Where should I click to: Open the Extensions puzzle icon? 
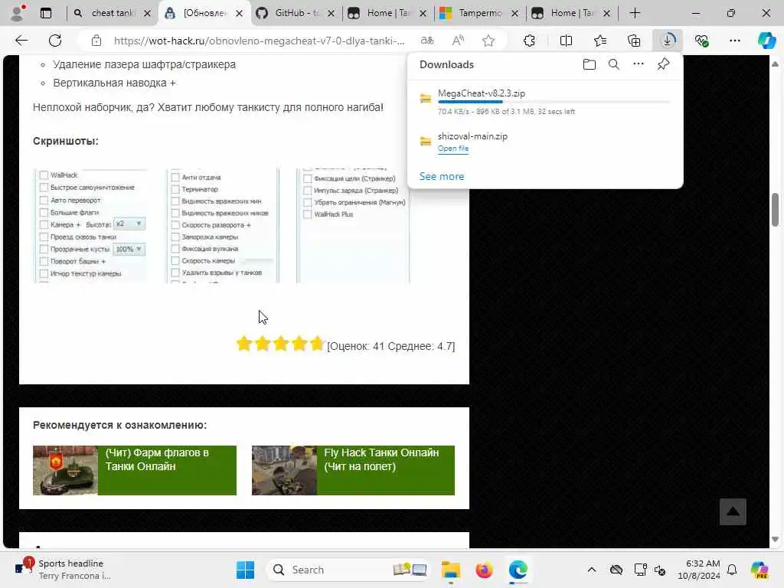coord(529,41)
